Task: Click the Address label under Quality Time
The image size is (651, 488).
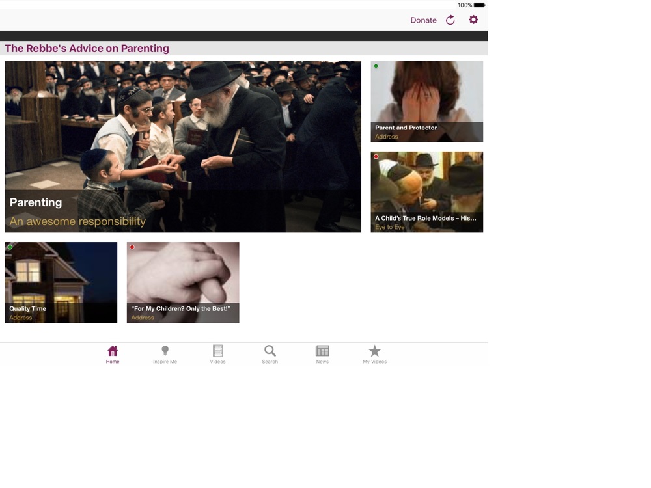Action: click(x=21, y=318)
